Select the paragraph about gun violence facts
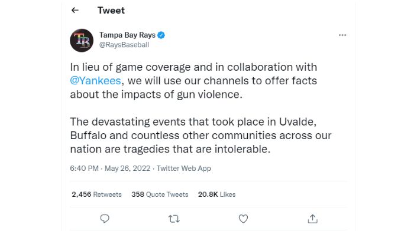Viewport: 414px width, 231px height. [x=193, y=81]
